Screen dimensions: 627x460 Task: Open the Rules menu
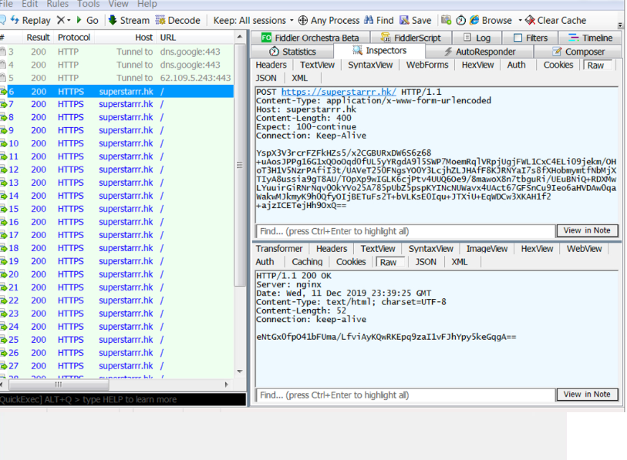point(57,4)
